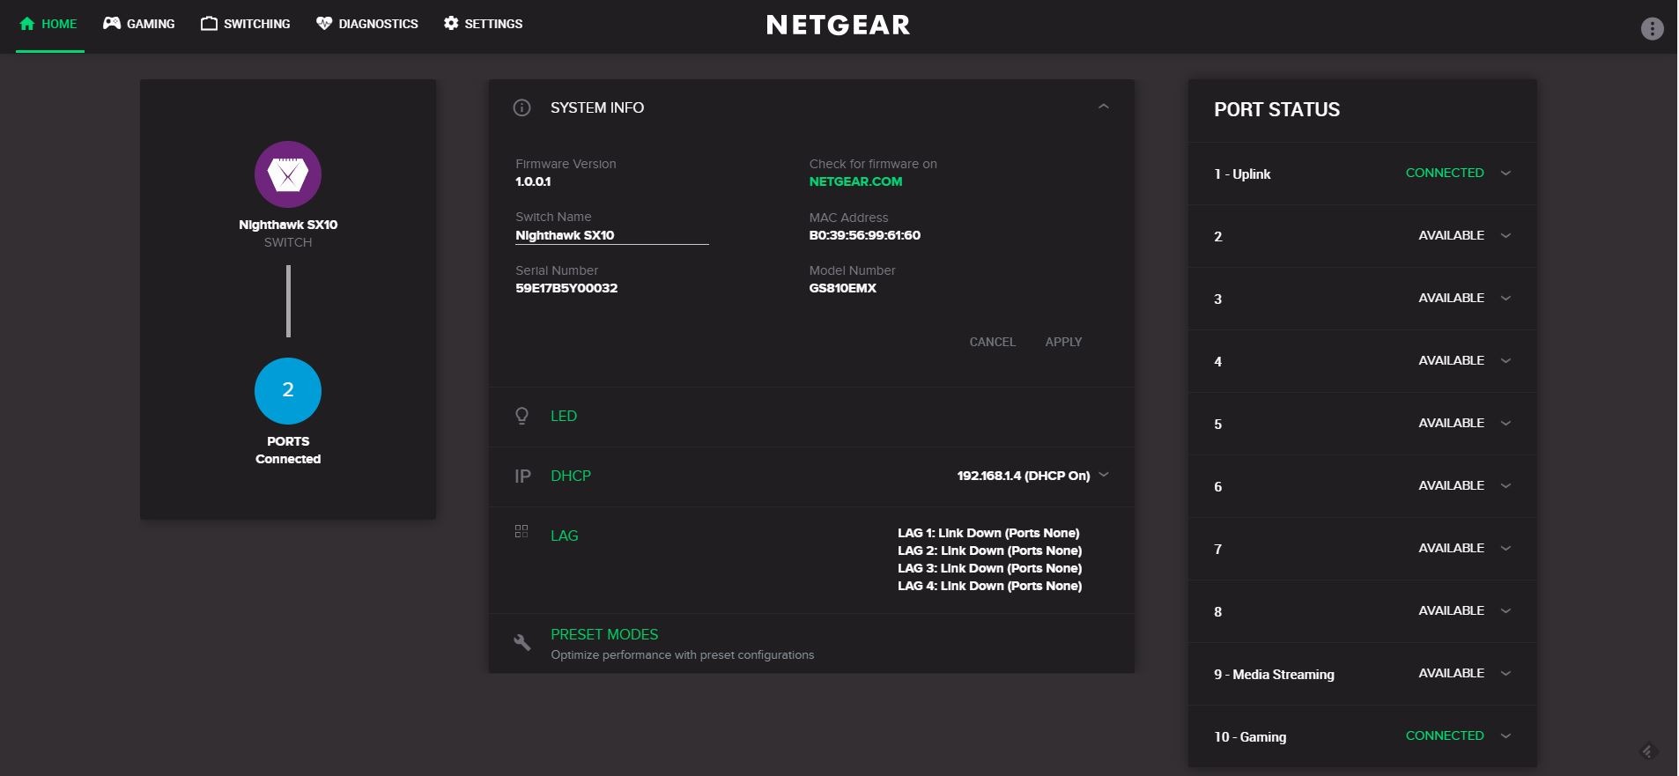This screenshot has height=776, width=1679.
Task: Click the Home house icon
Action: tap(27, 24)
